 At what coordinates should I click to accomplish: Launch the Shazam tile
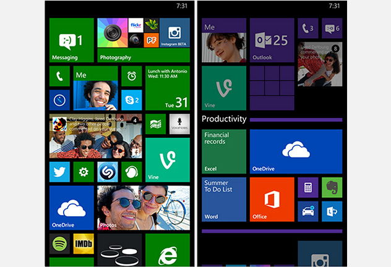coord(108,172)
